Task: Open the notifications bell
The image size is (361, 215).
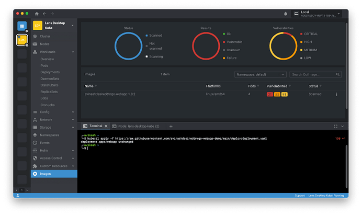Action: pyautogui.click(x=286, y=14)
